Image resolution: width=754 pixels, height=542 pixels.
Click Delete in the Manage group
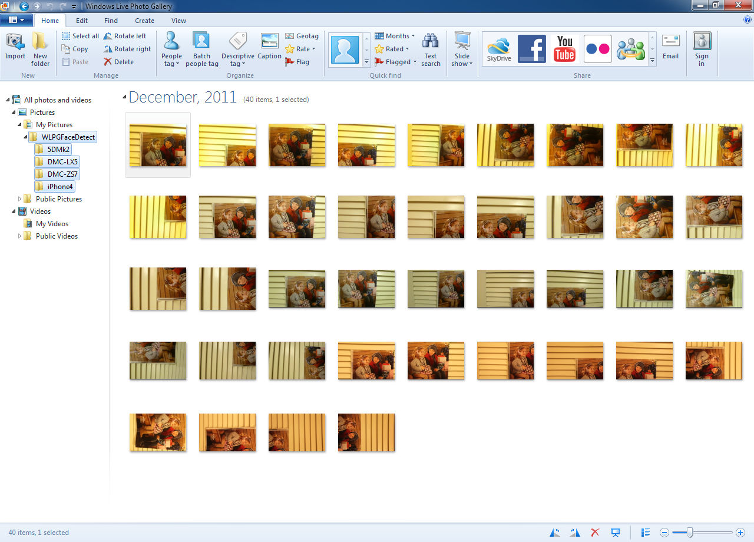coord(118,62)
